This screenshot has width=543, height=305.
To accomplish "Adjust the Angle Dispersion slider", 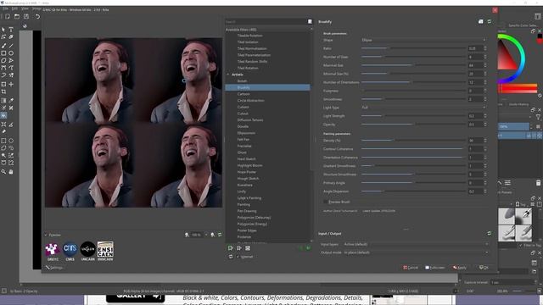I will [412, 191].
